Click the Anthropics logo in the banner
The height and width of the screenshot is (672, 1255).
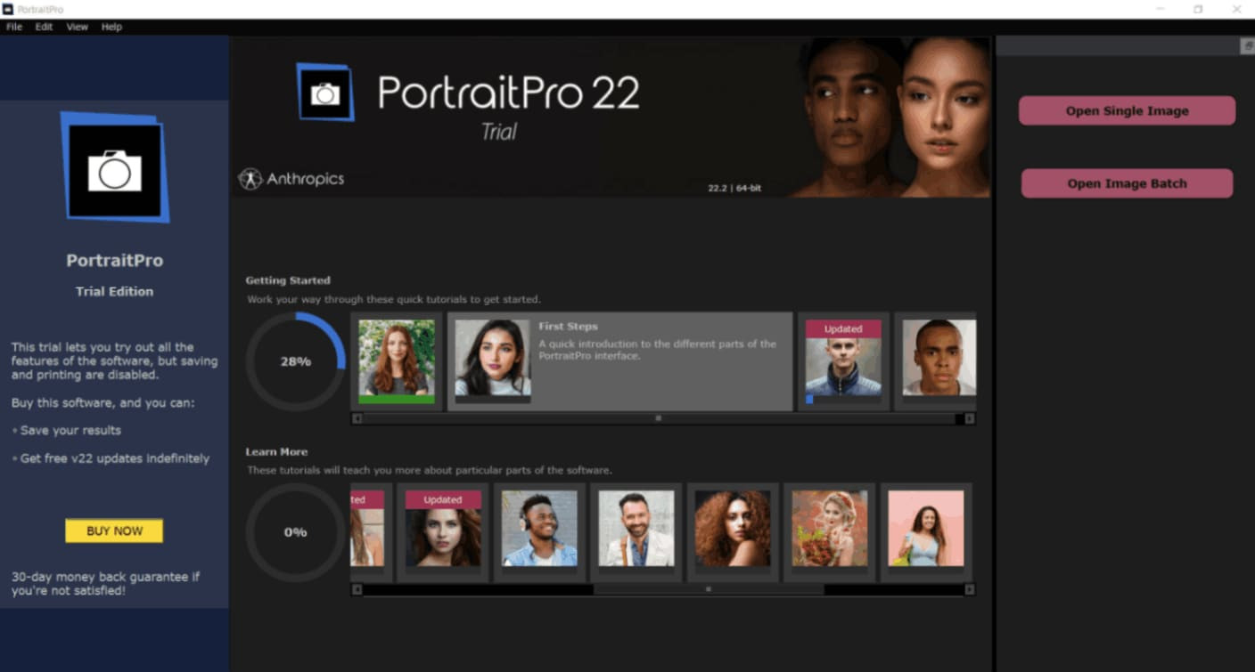point(291,179)
